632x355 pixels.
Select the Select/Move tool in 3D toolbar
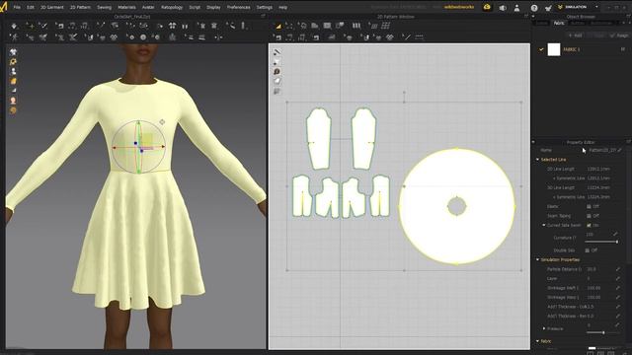click(x=30, y=26)
